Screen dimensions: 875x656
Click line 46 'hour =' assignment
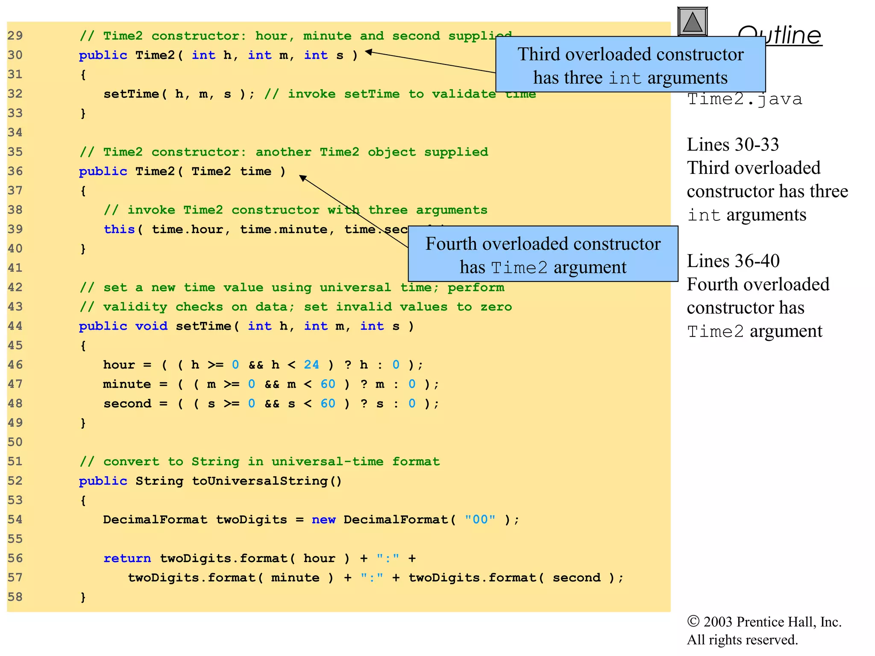coord(263,365)
